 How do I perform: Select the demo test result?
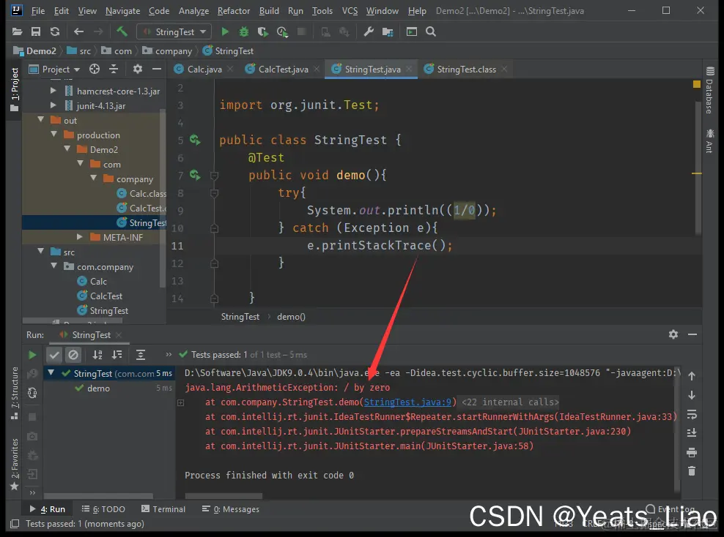tap(98, 388)
